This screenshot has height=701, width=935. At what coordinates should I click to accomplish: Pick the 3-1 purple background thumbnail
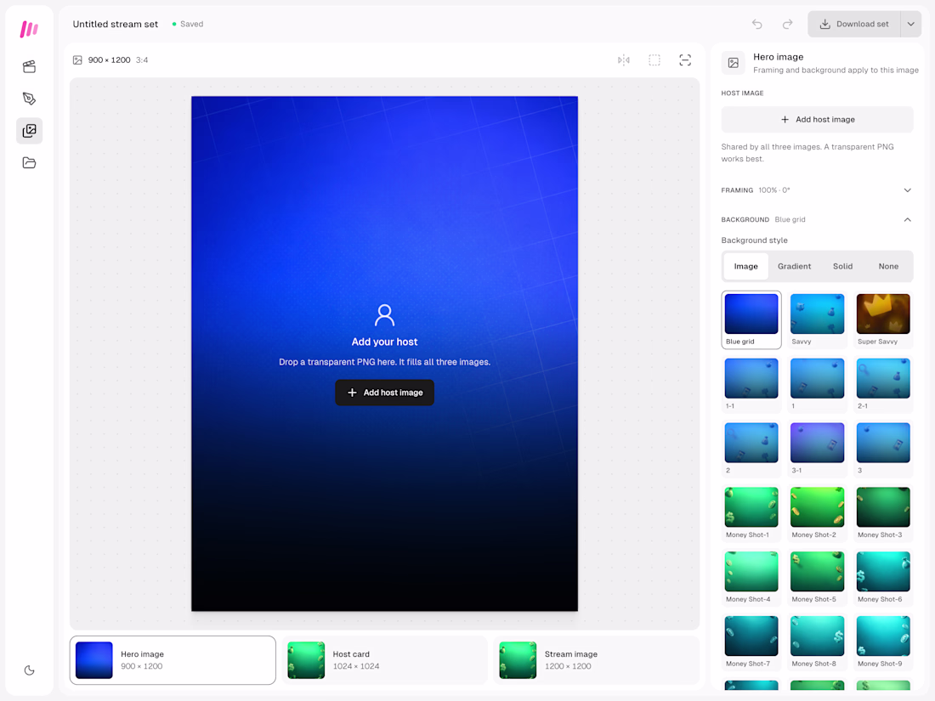817,449
